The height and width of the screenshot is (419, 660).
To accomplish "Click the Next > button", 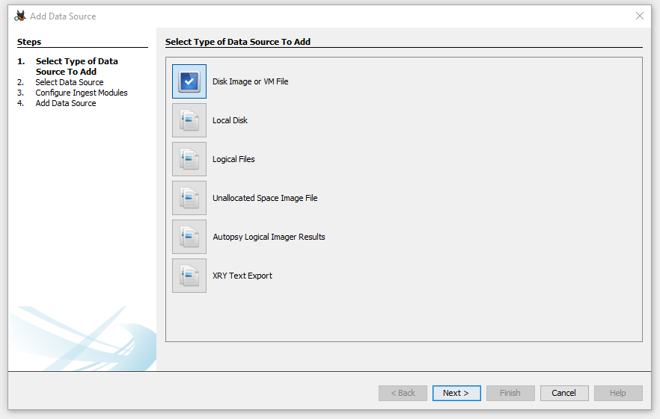I will point(456,393).
